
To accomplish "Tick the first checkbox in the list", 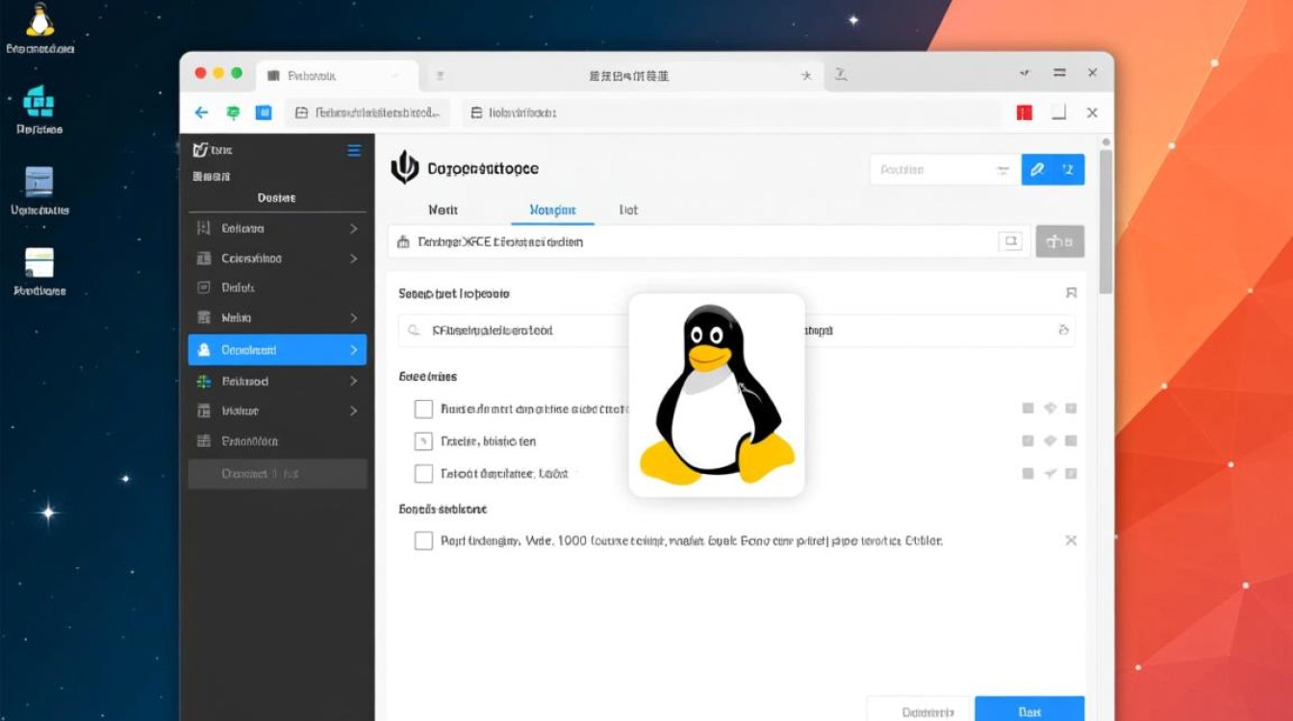I will (x=423, y=409).
